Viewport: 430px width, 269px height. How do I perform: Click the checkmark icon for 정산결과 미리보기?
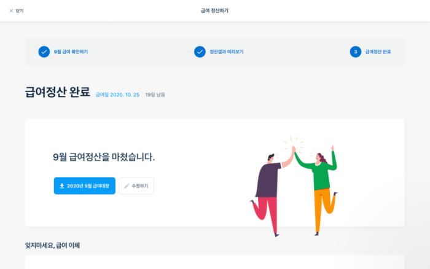click(x=200, y=52)
